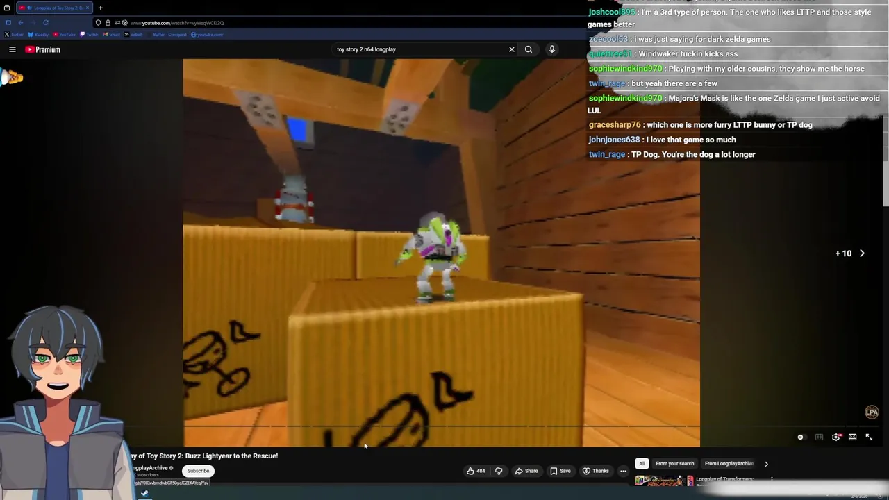Toggle closed captions in the player
This screenshot has width=889, height=500.
coord(819,437)
